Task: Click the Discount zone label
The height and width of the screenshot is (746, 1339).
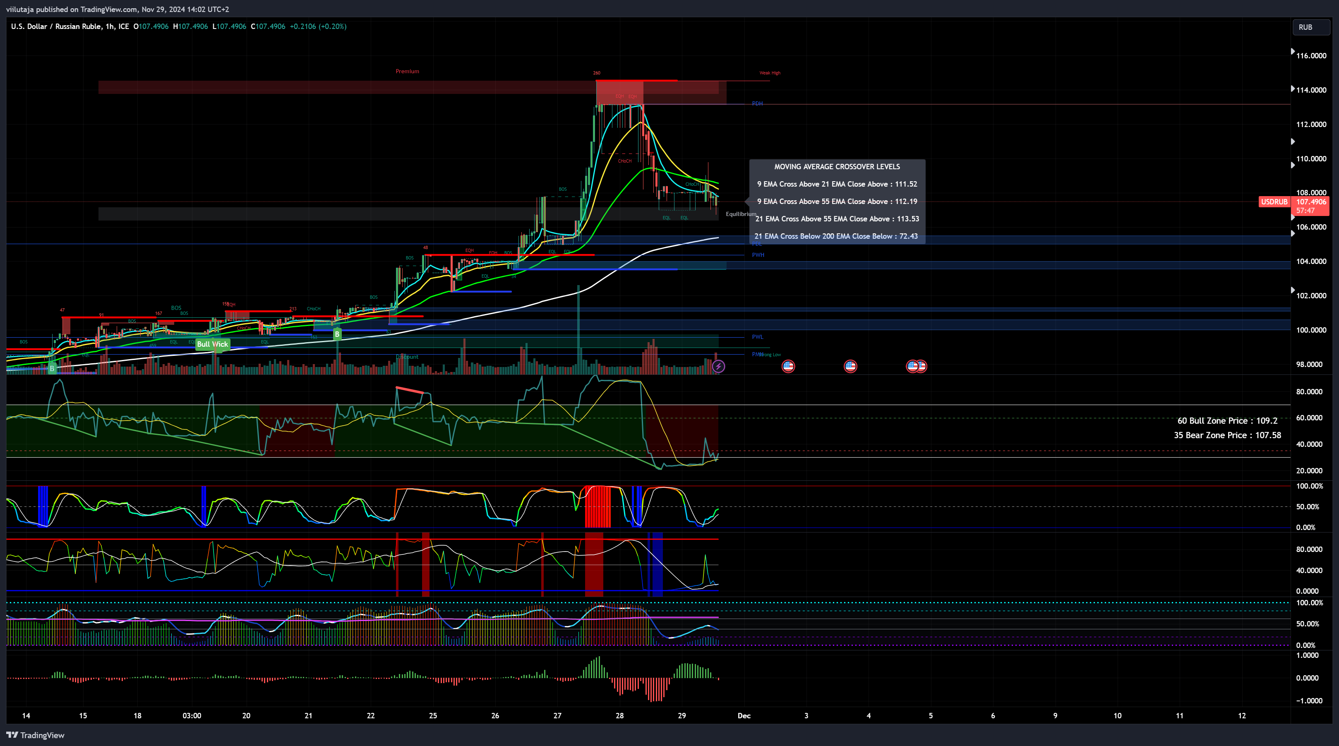Action: click(407, 357)
